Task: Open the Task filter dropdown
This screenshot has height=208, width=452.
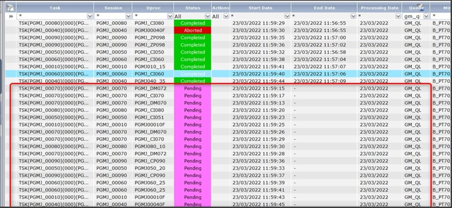Action: coord(90,16)
